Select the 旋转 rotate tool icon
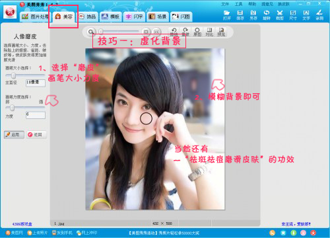The height and width of the screenshot is (238, 330). pyautogui.click(x=267, y=15)
